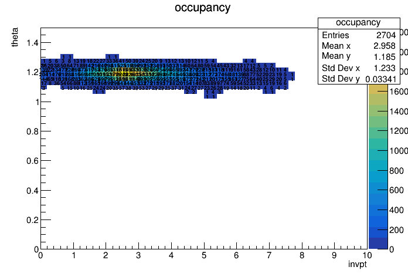This screenshot has width=408, height=277.
Task: Select y-axis tick label 1.4
Action: [32, 43]
